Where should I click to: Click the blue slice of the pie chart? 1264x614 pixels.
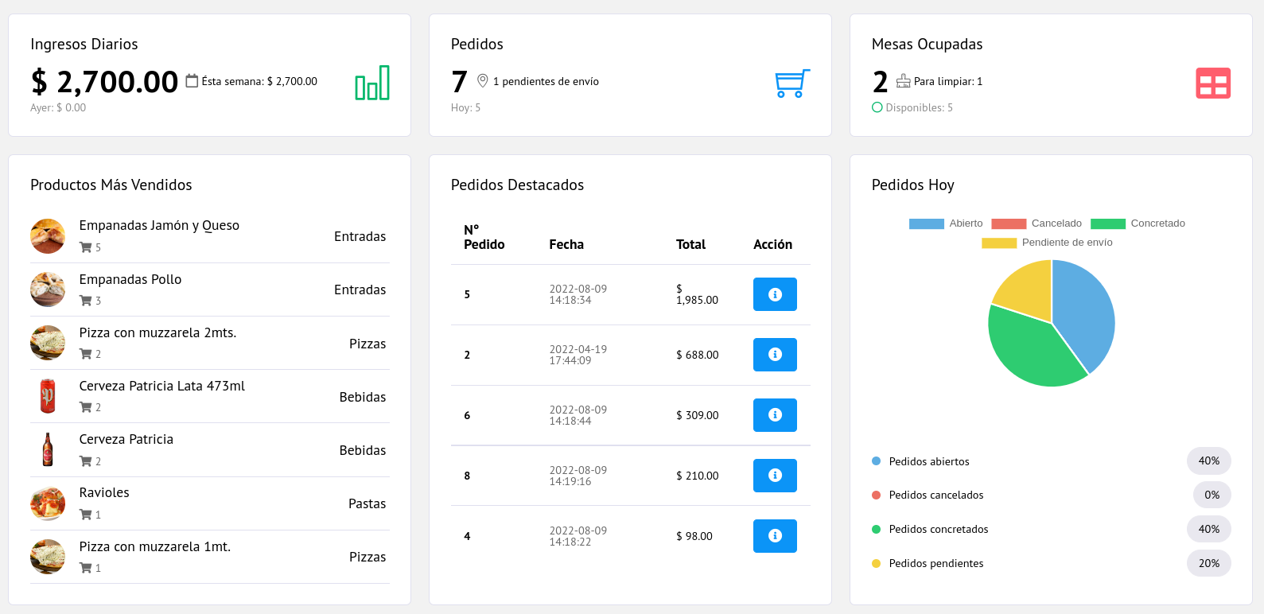(1086, 310)
